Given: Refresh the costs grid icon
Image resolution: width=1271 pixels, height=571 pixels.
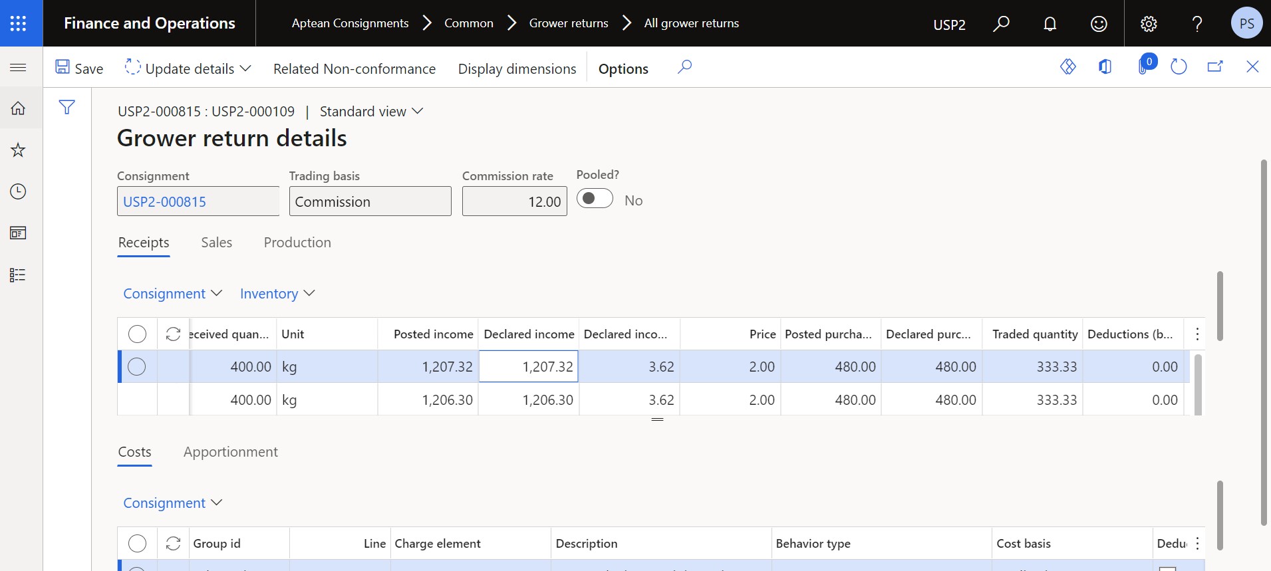Looking at the screenshot, I should (x=174, y=544).
